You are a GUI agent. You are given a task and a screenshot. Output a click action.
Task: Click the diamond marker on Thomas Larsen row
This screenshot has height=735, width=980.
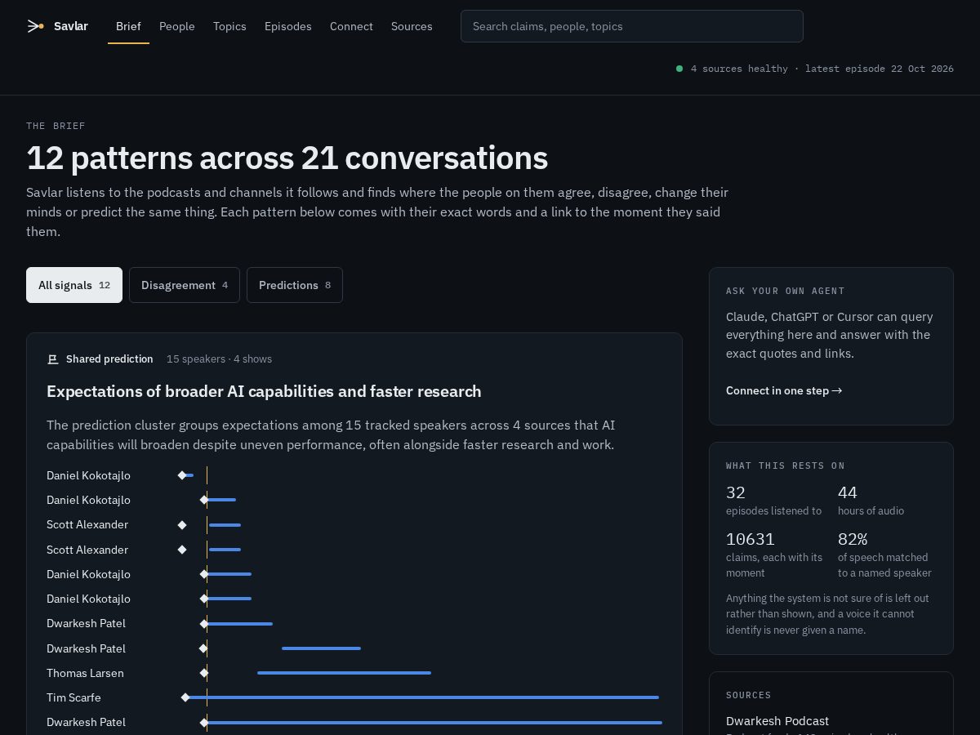tap(204, 673)
